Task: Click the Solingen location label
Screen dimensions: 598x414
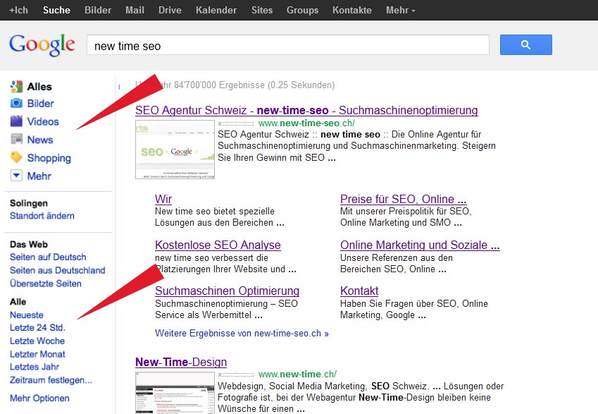Action: click(x=29, y=203)
